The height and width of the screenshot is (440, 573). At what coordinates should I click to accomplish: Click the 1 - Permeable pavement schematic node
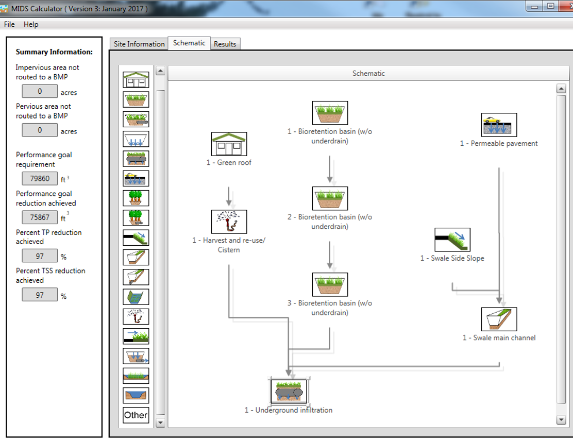click(x=499, y=125)
